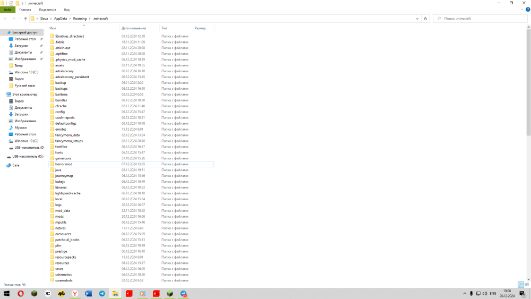Click the AppData breadcrumb in address bar
This screenshot has width=531, height=299.
pyautogui.click(x=61, y=19)
